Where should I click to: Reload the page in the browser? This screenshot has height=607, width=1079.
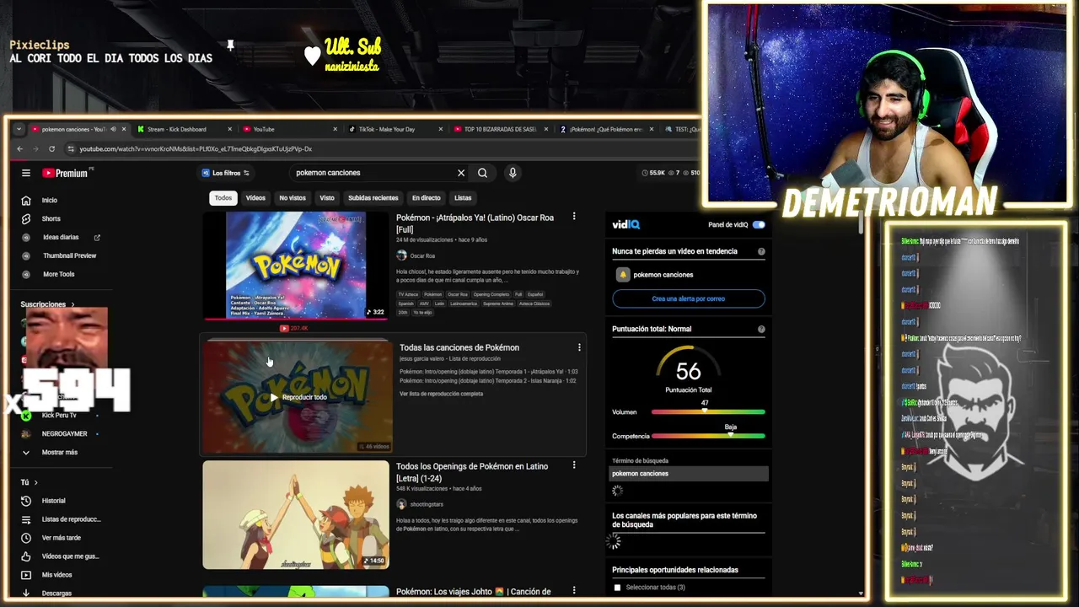click(x=51, y=149)
